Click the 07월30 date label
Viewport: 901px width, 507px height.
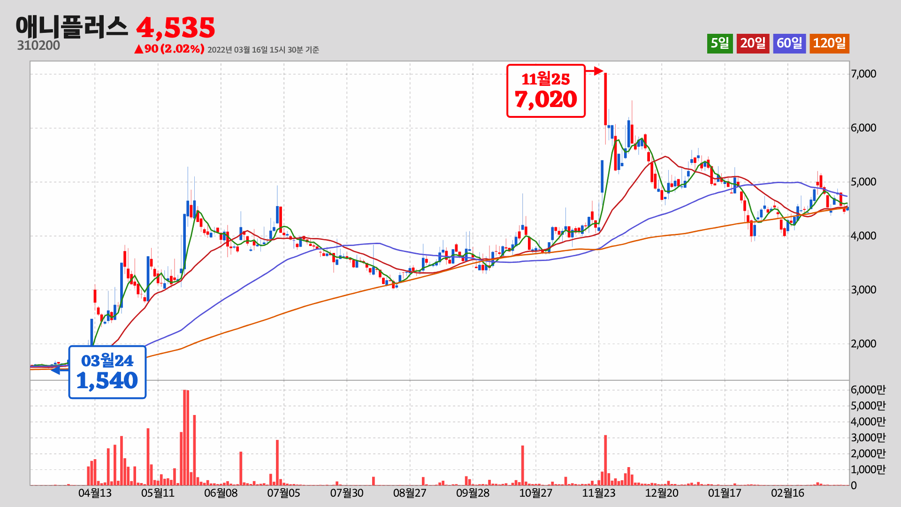click(347, 493)
